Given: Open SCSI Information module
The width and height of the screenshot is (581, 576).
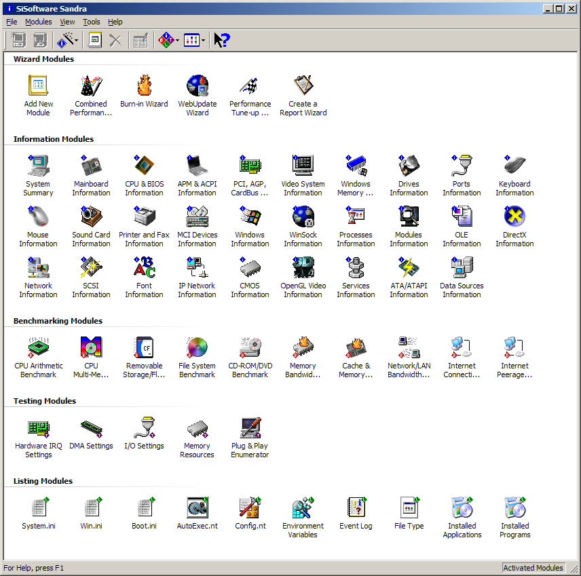Looking at the screenshot, I should (91, 277).
